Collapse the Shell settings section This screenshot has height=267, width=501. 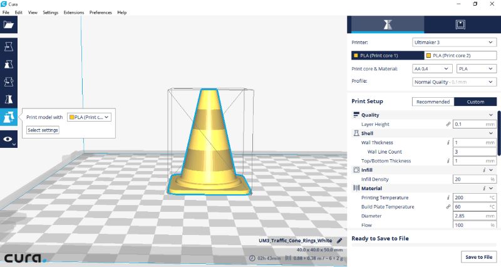click(x=491, y=133)
